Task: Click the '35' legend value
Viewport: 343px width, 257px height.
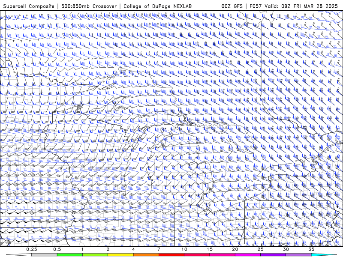Action: coord(311,249)
